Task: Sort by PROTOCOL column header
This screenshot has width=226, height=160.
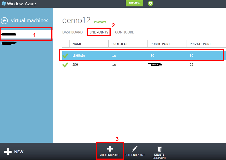Action: (120, 44)
